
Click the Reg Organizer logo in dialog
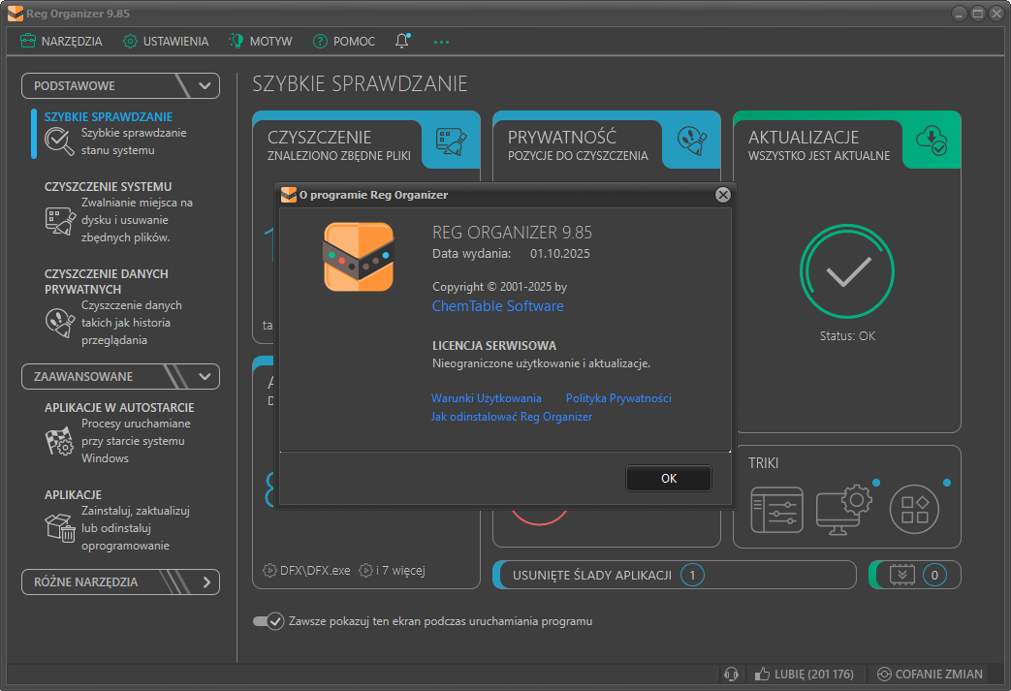click(359, 257)
